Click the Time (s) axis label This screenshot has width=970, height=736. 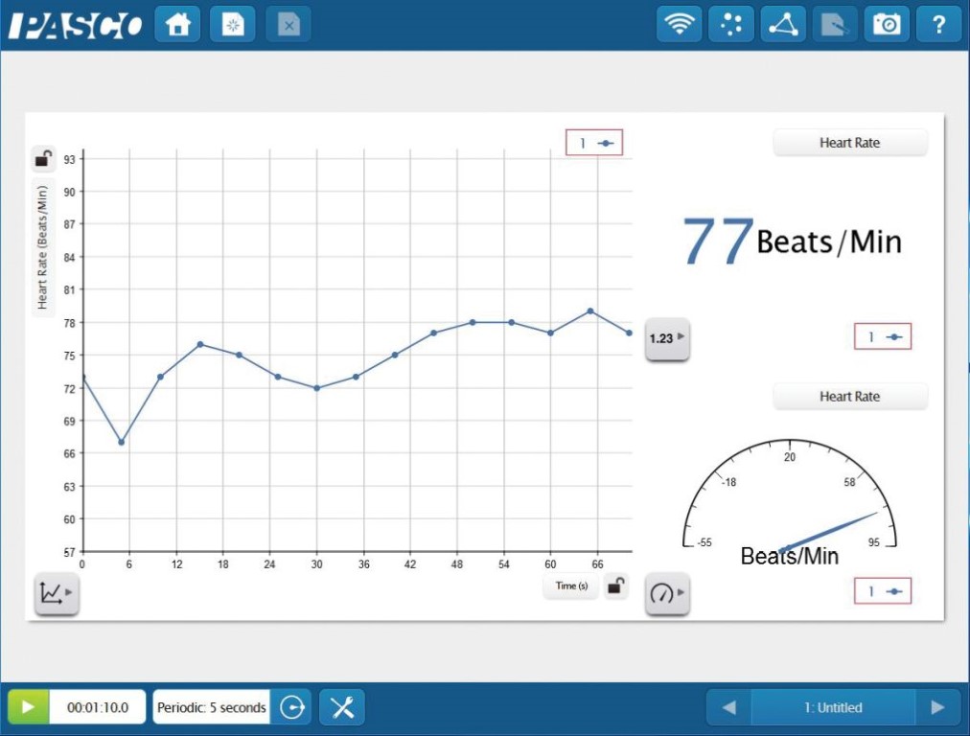point(571,586)
